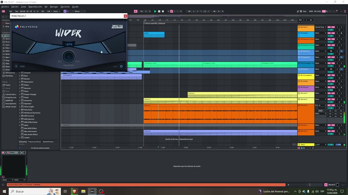The width and height of the screenshot is (348, 195).
Task: Select Max Audio Effect in browser
Action: (31, 134)
